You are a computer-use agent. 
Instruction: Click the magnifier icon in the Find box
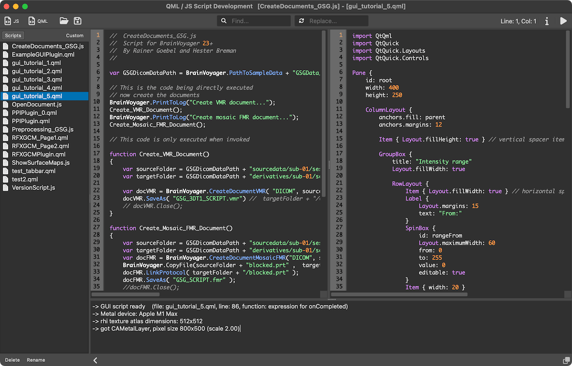click(223, 21)
